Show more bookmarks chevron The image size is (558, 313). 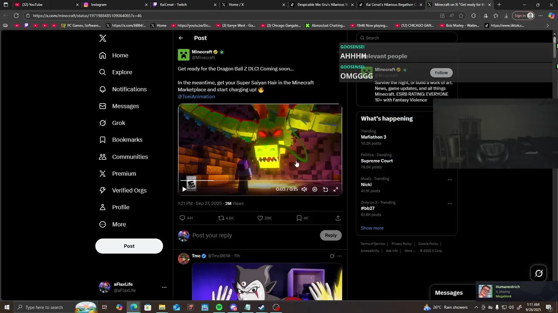(x=548, y=26)
